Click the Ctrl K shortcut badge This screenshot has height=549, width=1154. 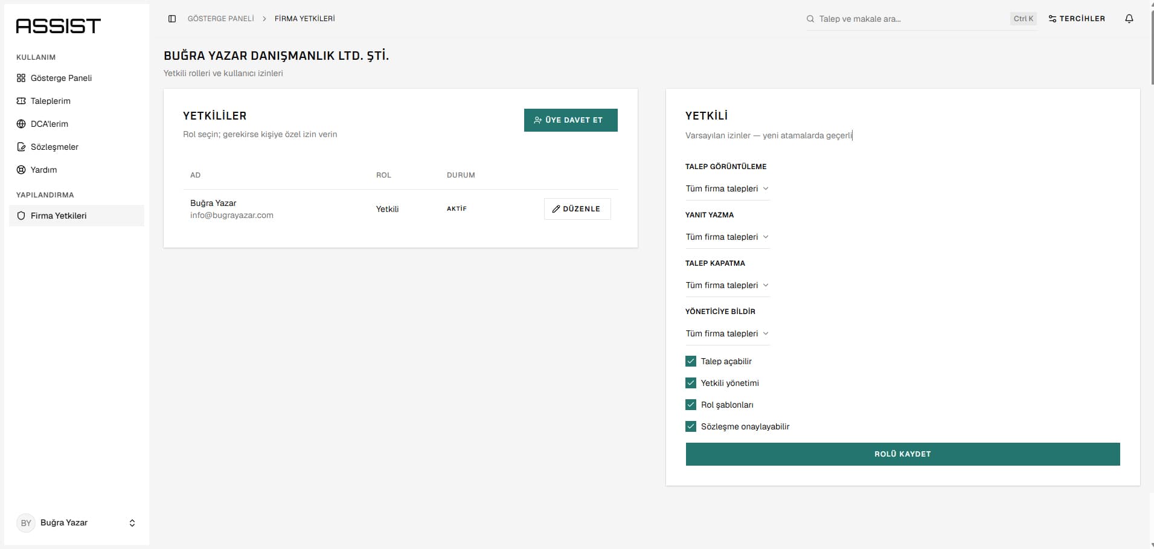(x=1024, y=19)
